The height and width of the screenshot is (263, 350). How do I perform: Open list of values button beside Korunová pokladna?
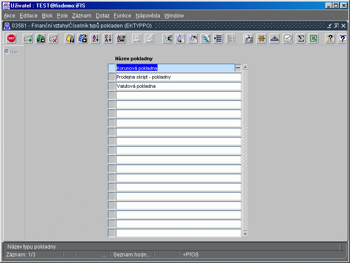238,68
